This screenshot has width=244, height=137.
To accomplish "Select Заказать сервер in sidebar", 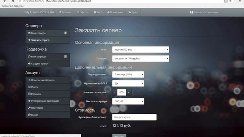I will (x=48, y=40).
